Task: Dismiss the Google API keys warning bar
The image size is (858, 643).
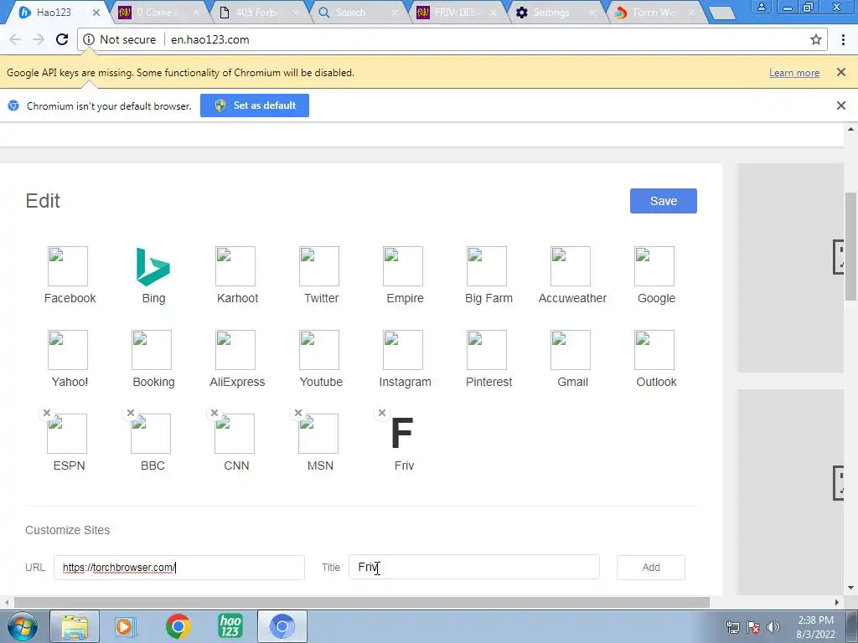Action: [x=841, y=72]
